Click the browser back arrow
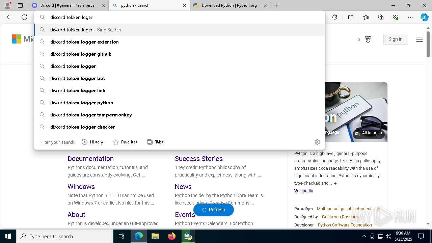This screenshot has height=243, width=432. [x=9, y=17]
